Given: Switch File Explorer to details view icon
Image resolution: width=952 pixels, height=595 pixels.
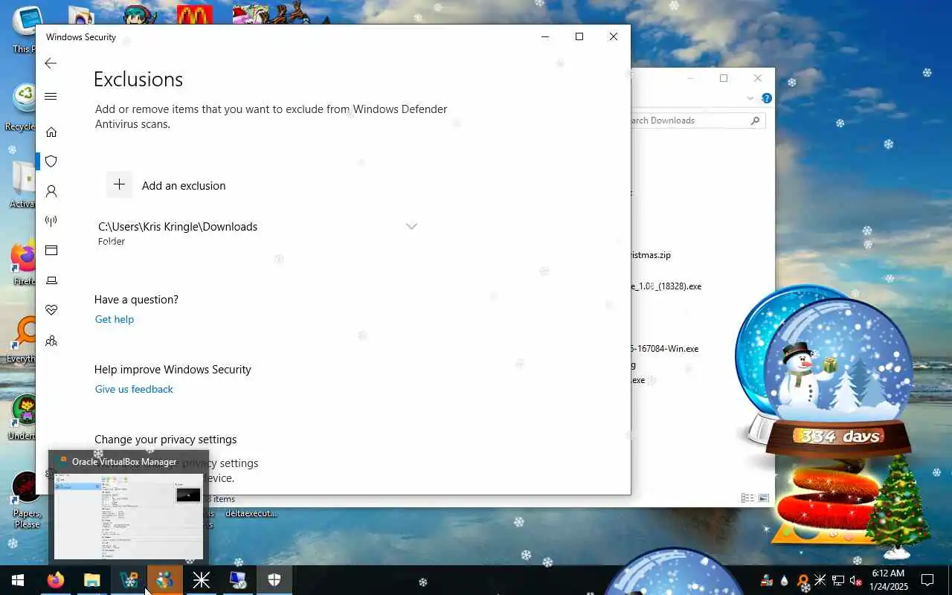Looking at the screenshot, I should (x=747, y=498).
